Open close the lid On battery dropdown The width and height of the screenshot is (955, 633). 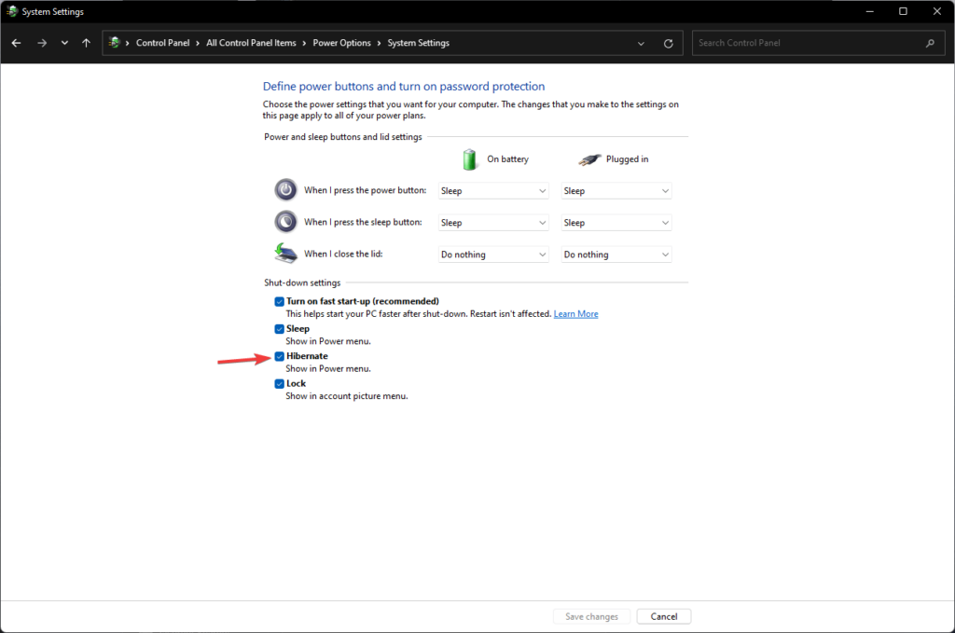pos(493,255)
